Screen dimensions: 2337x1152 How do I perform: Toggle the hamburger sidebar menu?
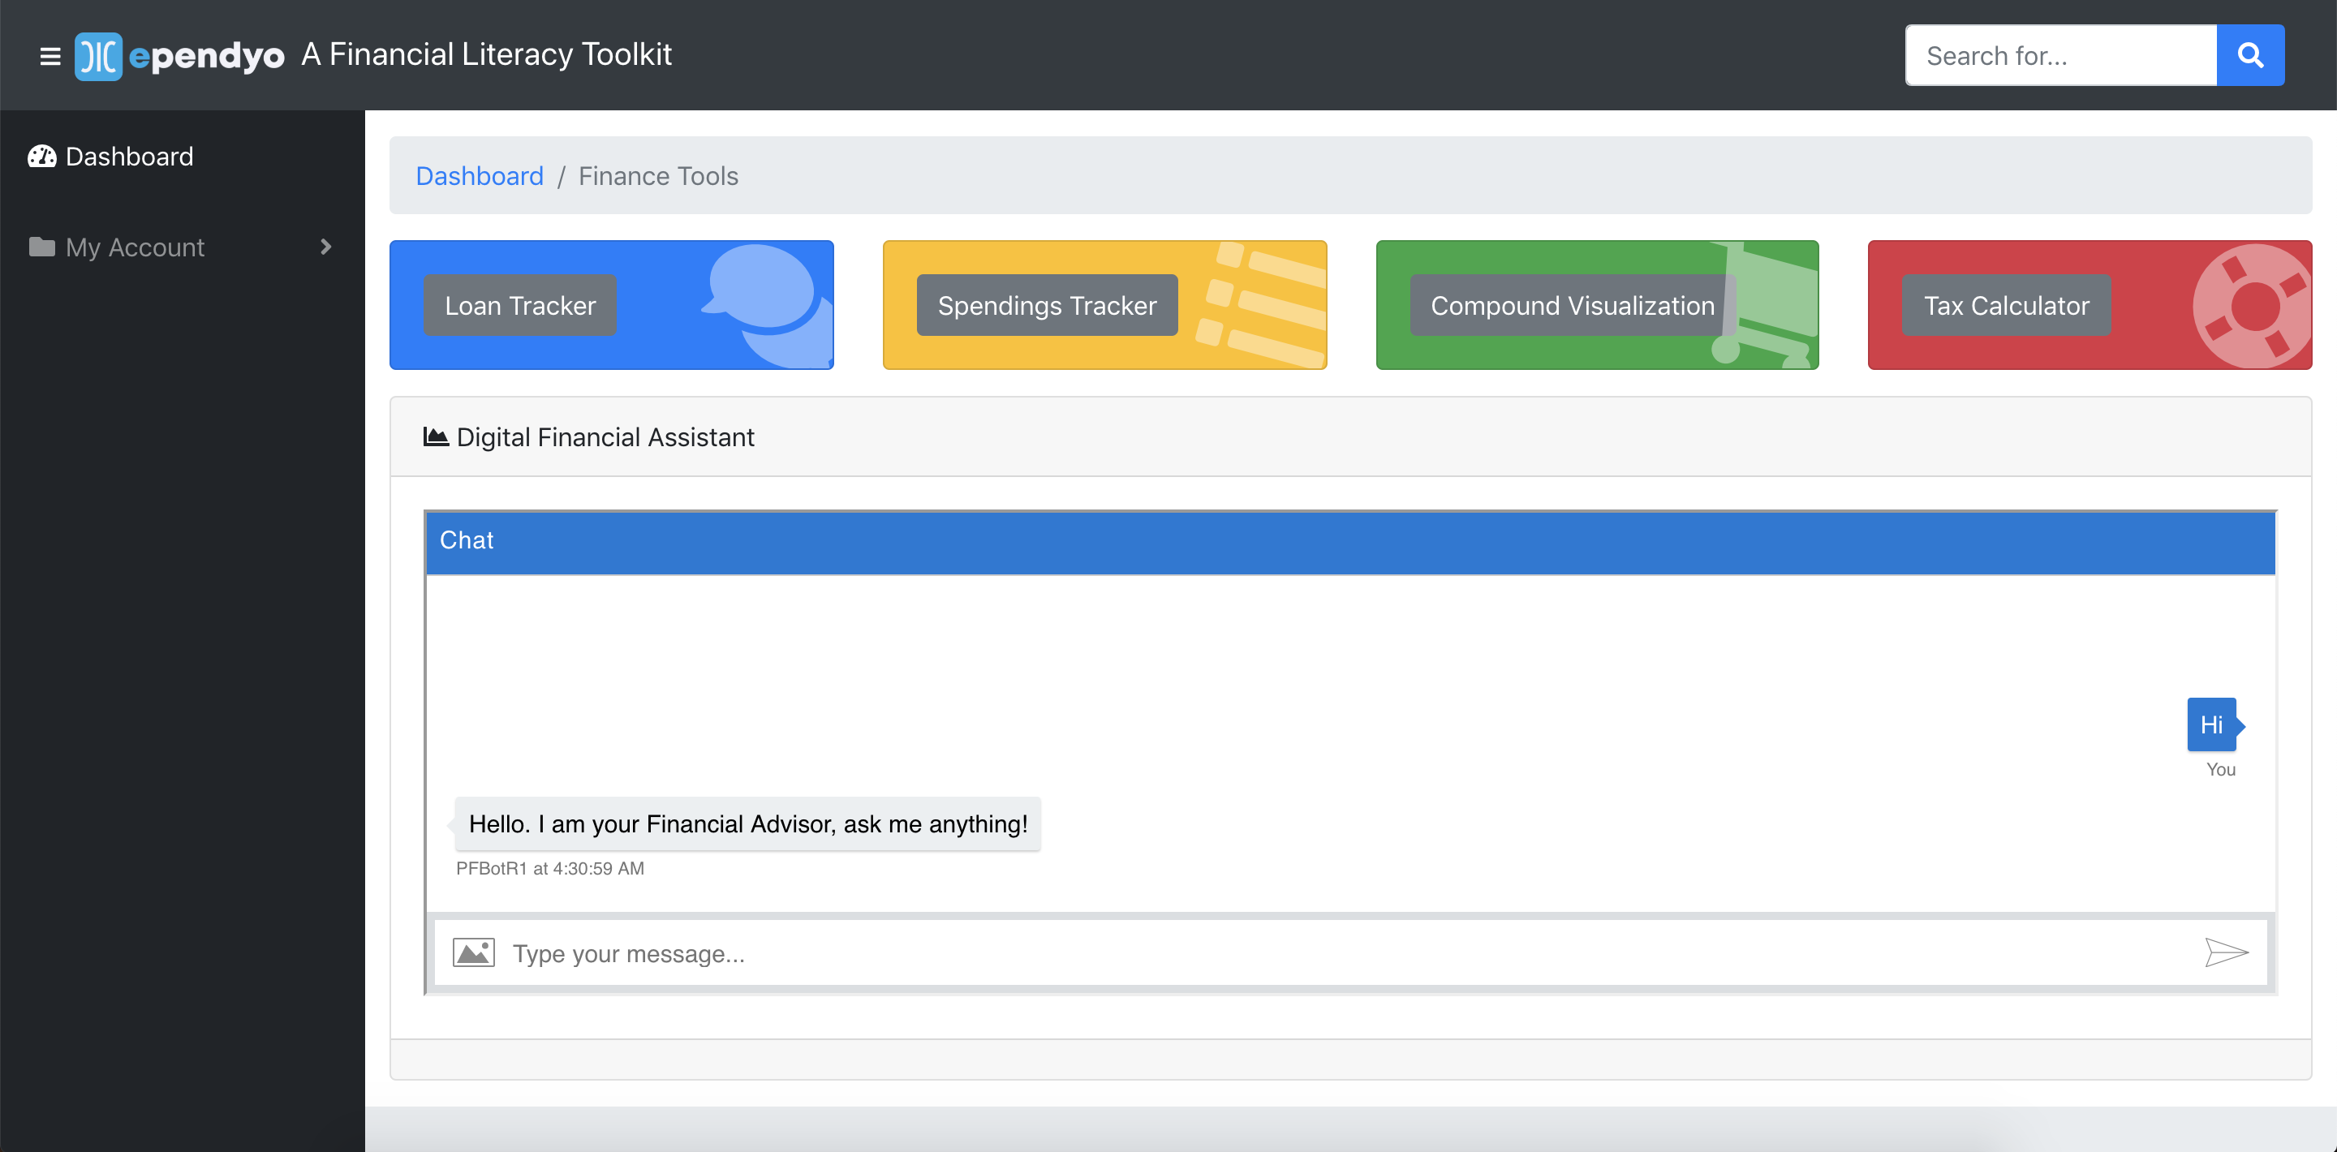click(x=49, y=56)
